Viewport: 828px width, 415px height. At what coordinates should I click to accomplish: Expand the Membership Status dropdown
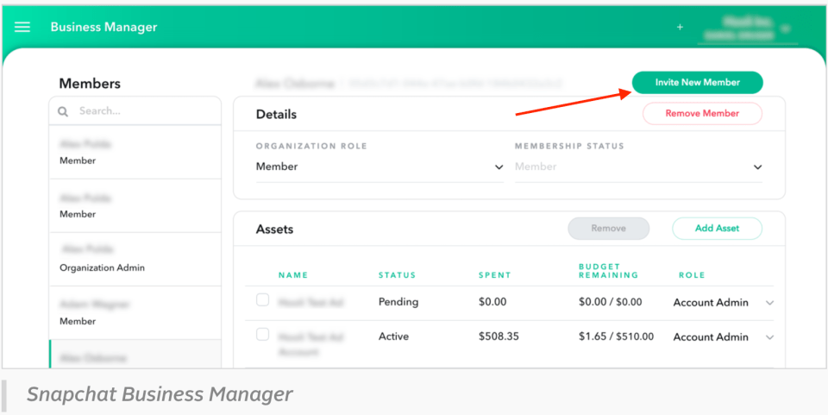638,167
